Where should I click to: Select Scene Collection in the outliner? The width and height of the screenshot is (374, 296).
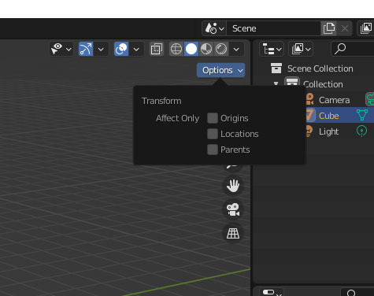320,68
